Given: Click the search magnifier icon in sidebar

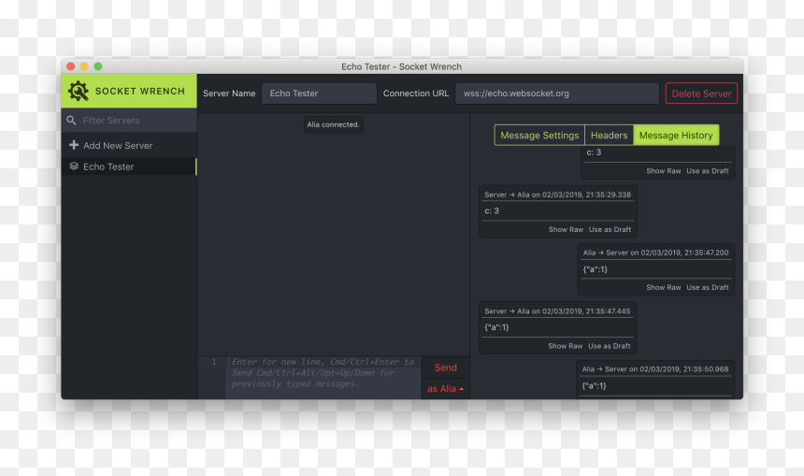Looking at the screenshot, I should click(x=71, y=120).
